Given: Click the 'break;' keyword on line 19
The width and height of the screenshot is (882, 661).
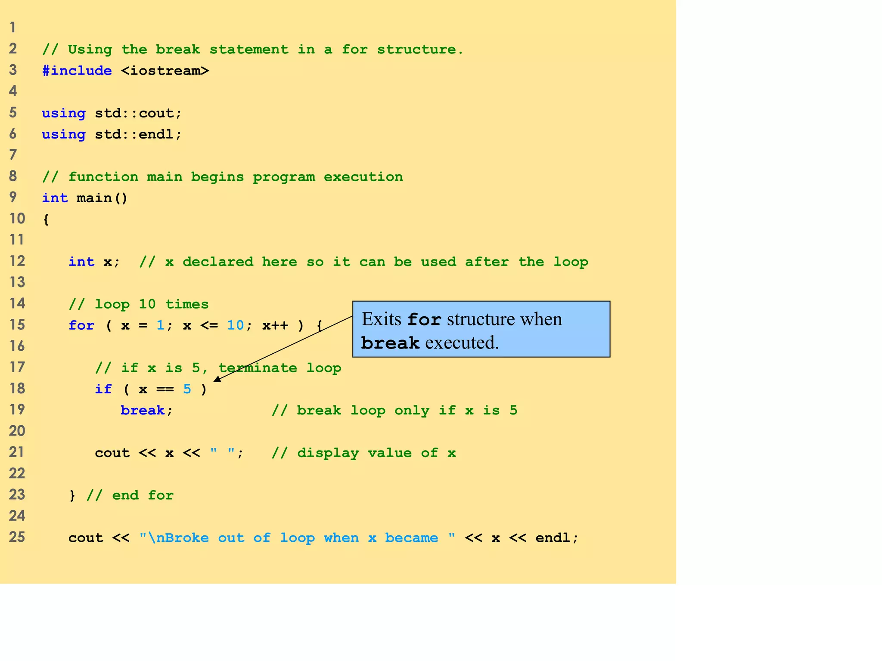Looking at the screenshot, I should [147, 410].
